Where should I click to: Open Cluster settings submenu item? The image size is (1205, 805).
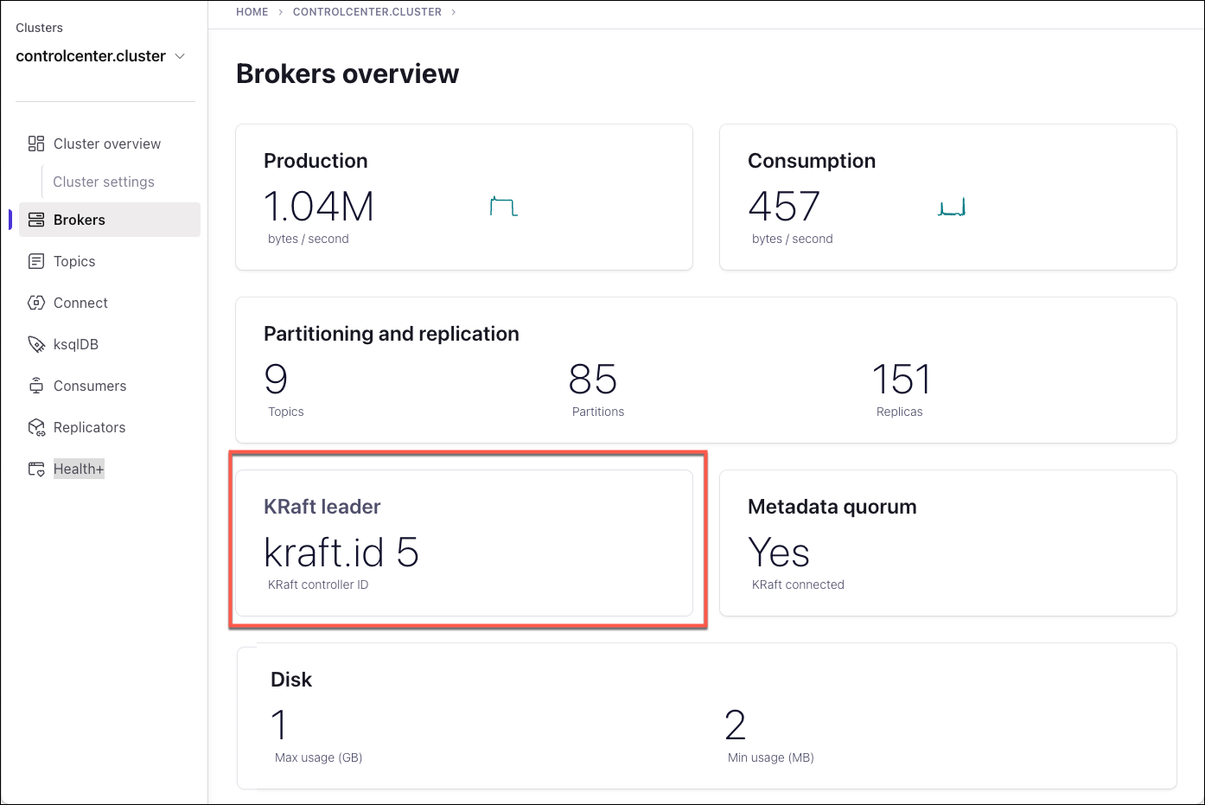(x=104, y=182)
